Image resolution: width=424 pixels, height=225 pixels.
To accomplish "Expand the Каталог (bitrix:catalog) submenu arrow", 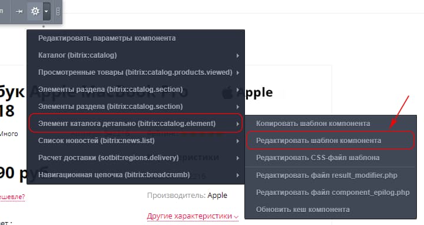I will [237, 56].
